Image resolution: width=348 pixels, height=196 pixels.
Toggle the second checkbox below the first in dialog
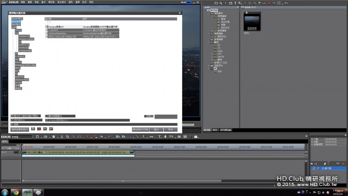tap(12, 120)
